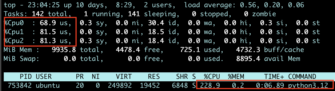
Task: Click the SHR column header
Action: (x=182, y=76)
